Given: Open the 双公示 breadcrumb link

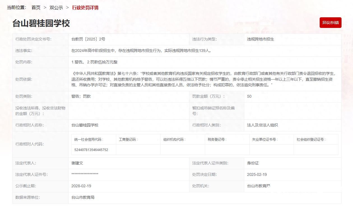Looking at the screenshot, I should click(56, 8).
